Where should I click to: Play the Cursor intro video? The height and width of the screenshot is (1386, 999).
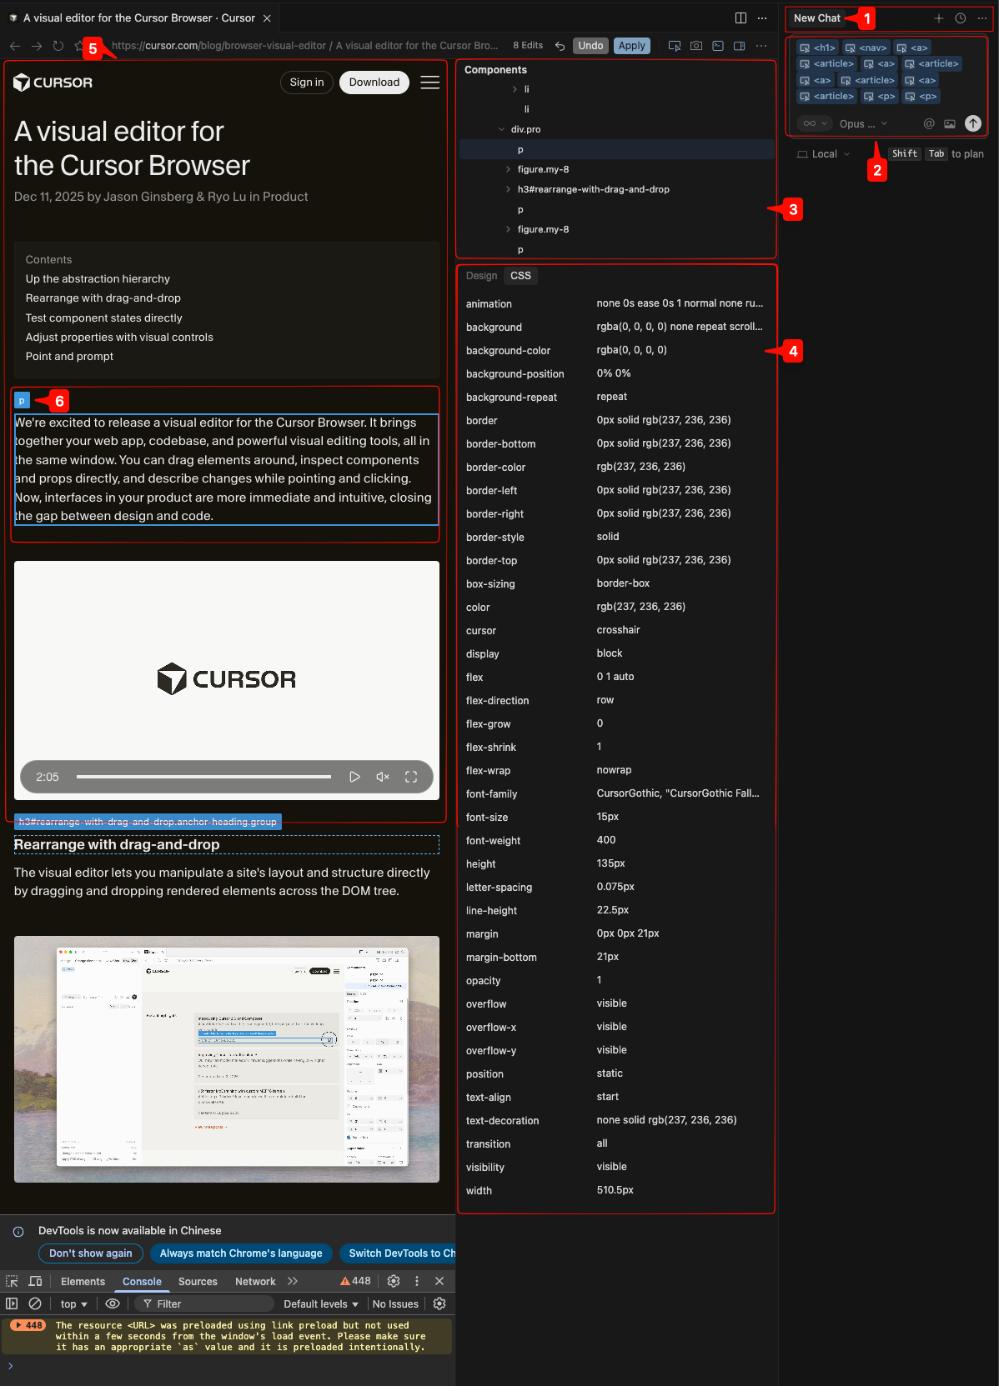click(x=354, y=777)
